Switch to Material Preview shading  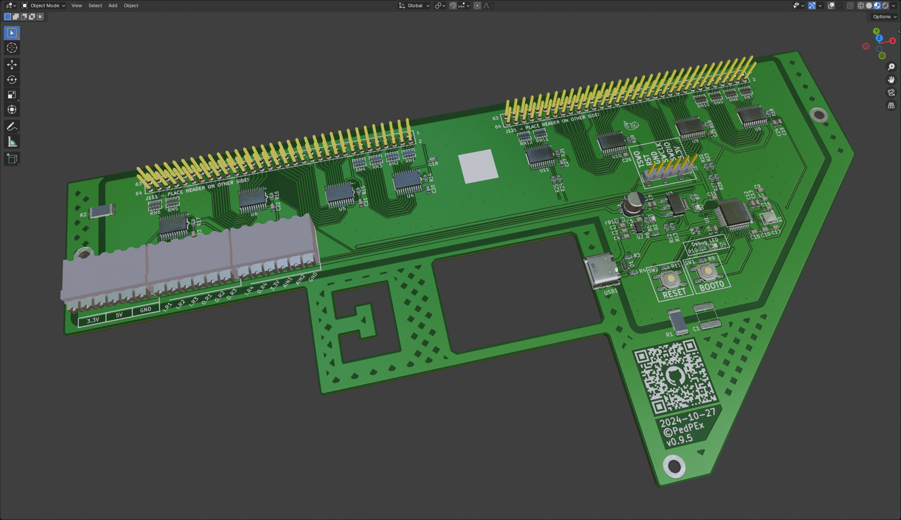click(877, 6)
